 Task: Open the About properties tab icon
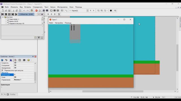[x=28, y=60]
